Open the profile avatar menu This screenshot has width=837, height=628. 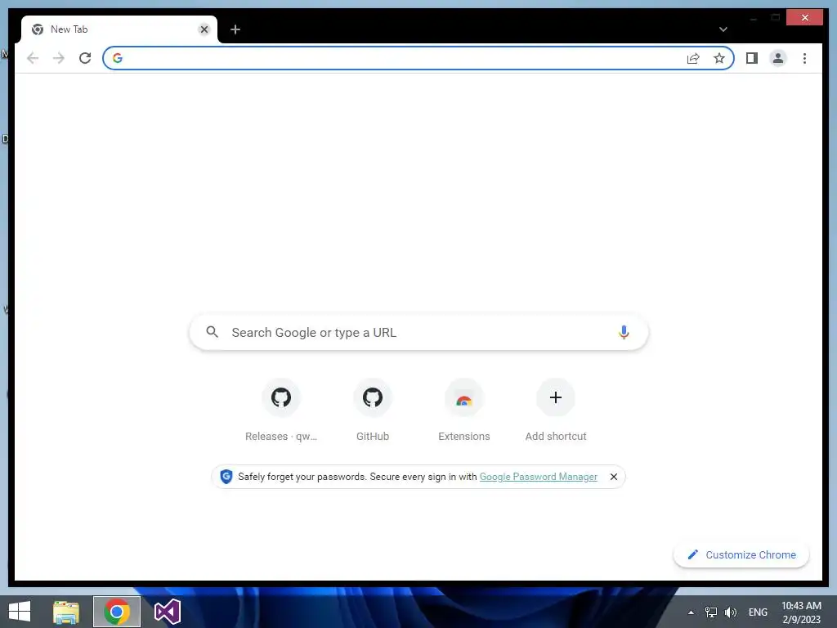778,58
